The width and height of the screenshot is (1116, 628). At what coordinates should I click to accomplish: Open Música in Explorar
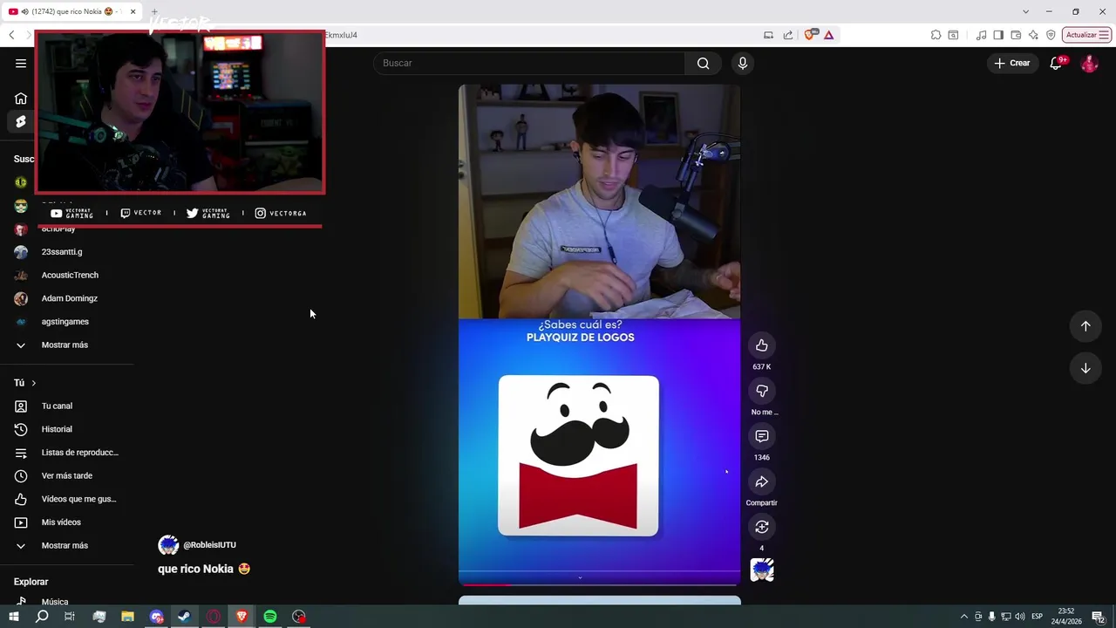click(54, 602)
